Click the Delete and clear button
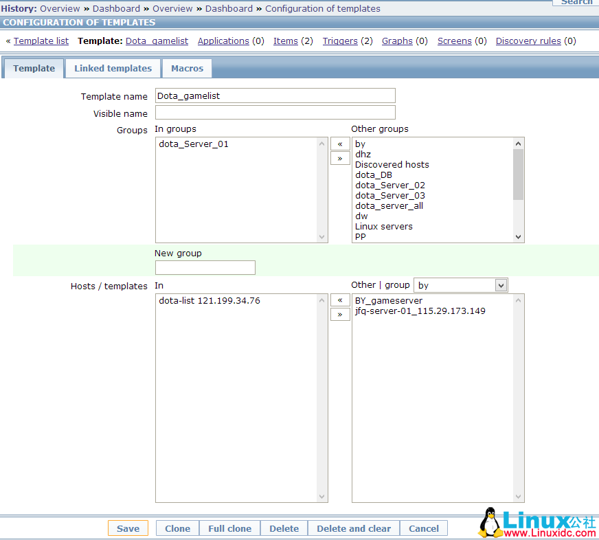 coord(353,528)
